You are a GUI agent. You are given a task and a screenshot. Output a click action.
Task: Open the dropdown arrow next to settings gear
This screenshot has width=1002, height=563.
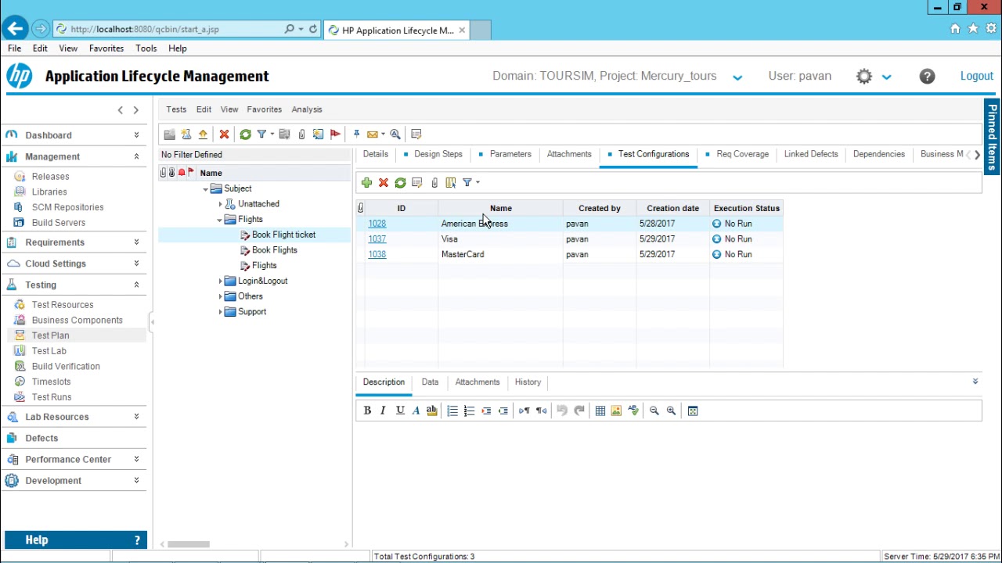886,77
